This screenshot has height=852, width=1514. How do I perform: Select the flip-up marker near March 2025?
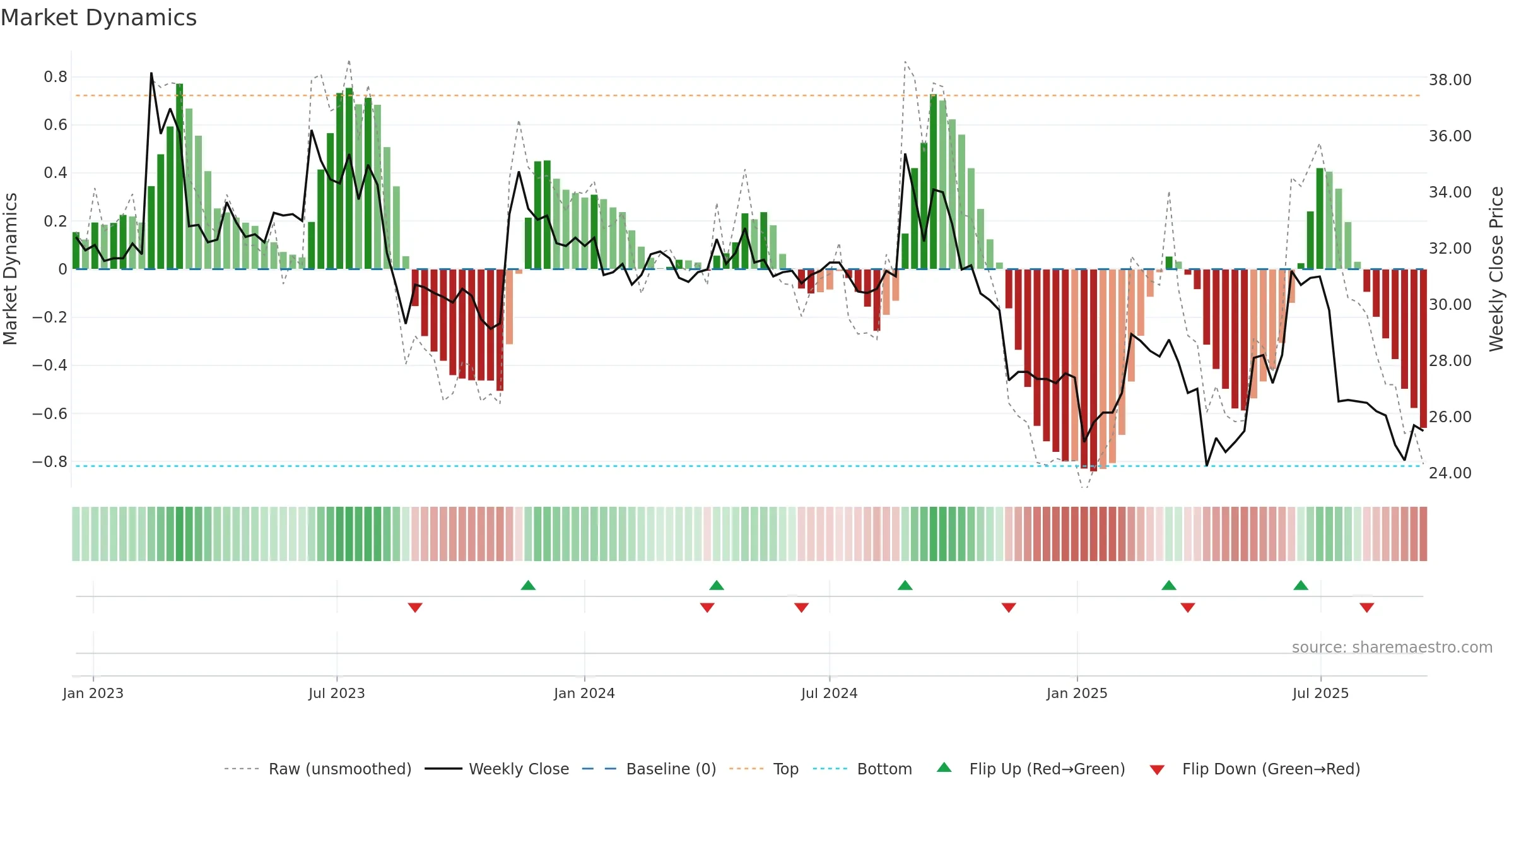pos(1169,585)
